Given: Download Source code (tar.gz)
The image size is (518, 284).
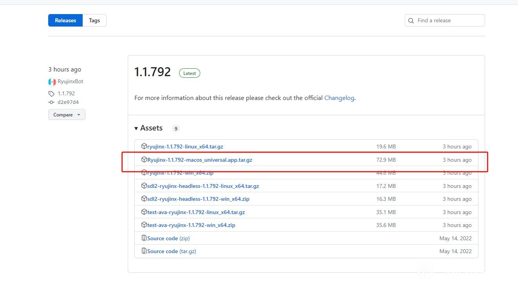Looking at the screenshot, I should (172, 251).
